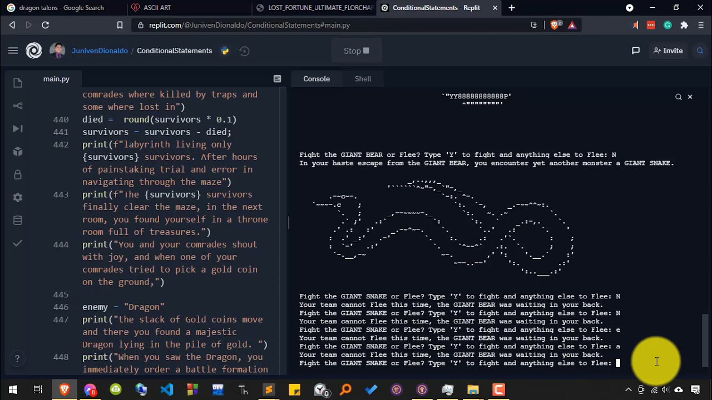This screenshot has width=712, height=400.
Task: Open Secrets lock icon in sidebar
Action: [18, 174]
